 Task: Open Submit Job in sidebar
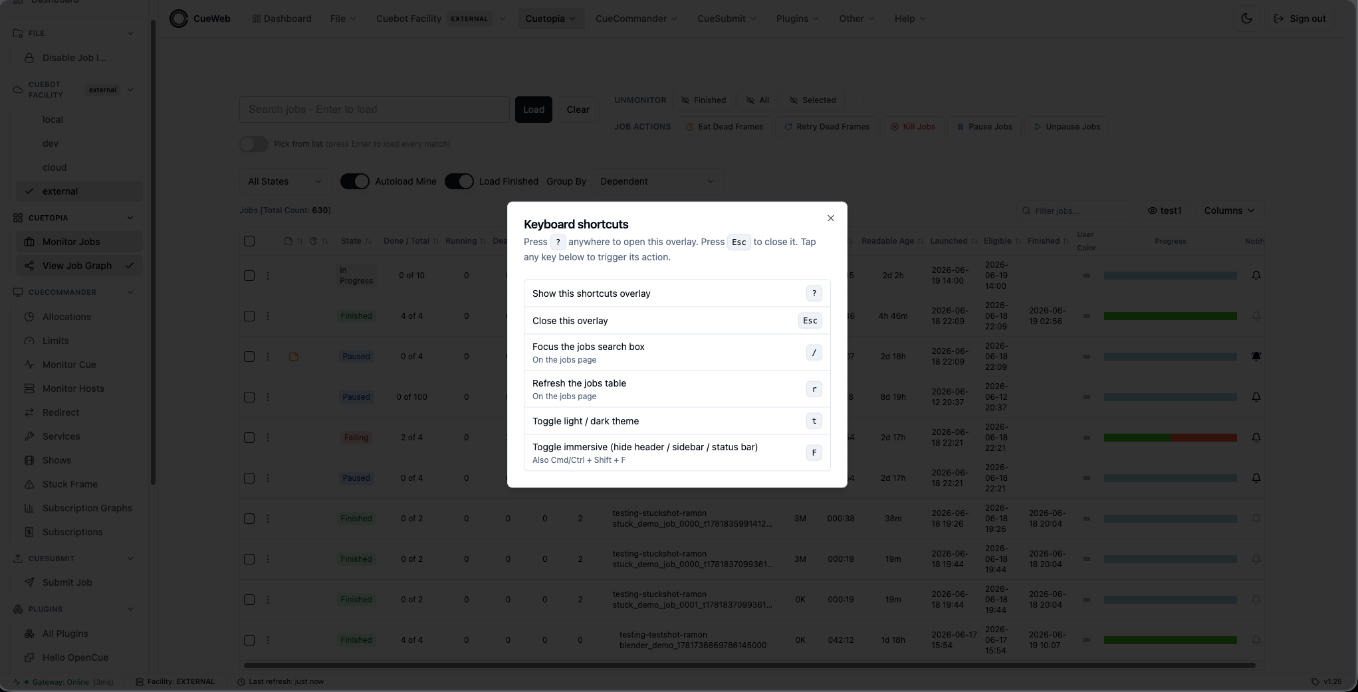pos(79,582)
